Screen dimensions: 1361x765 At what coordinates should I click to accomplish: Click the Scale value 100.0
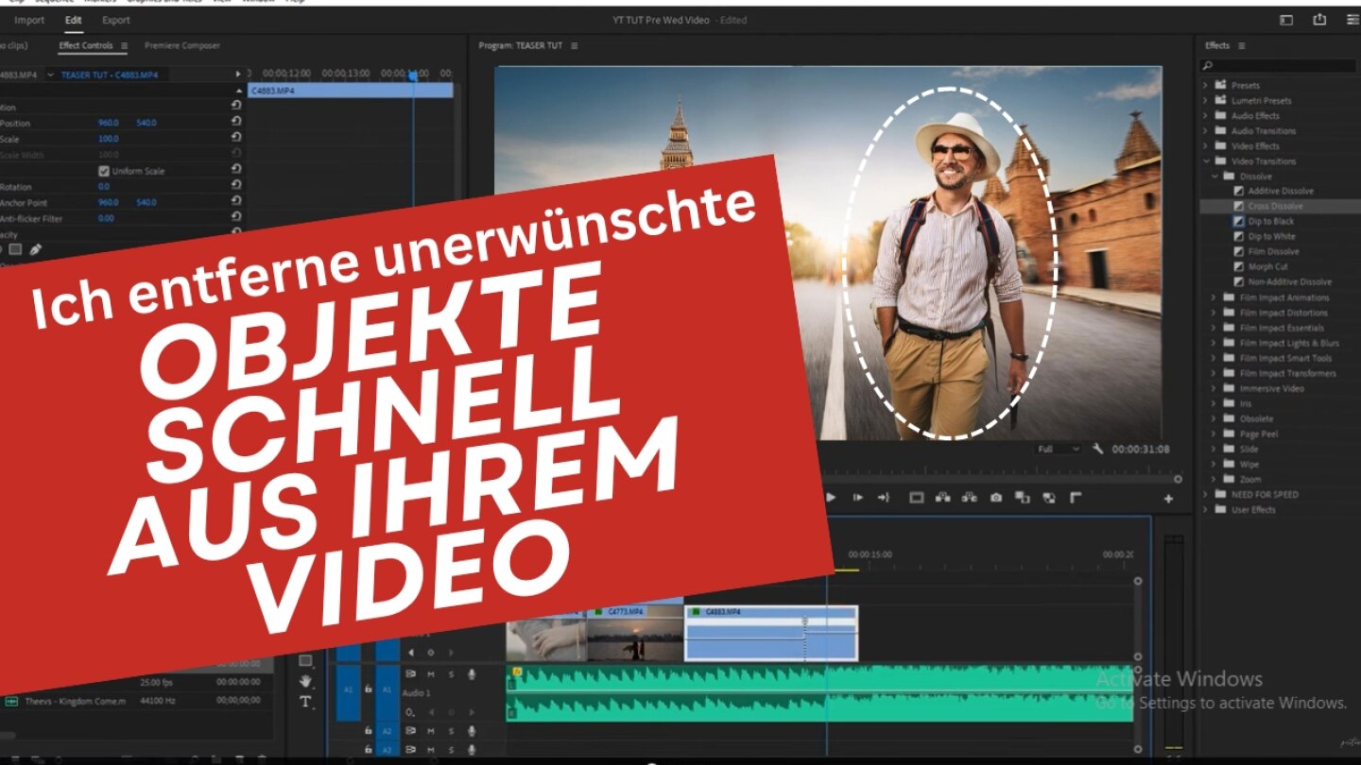pos(109,139)
